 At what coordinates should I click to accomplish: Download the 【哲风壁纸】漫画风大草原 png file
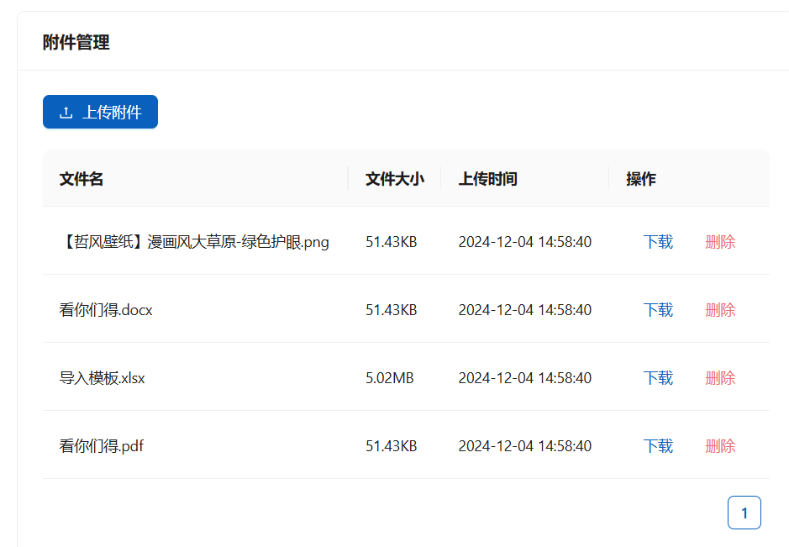(658, 242)
